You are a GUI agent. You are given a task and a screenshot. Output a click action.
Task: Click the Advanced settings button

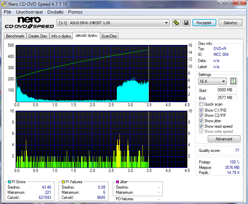tap(224, 139)
